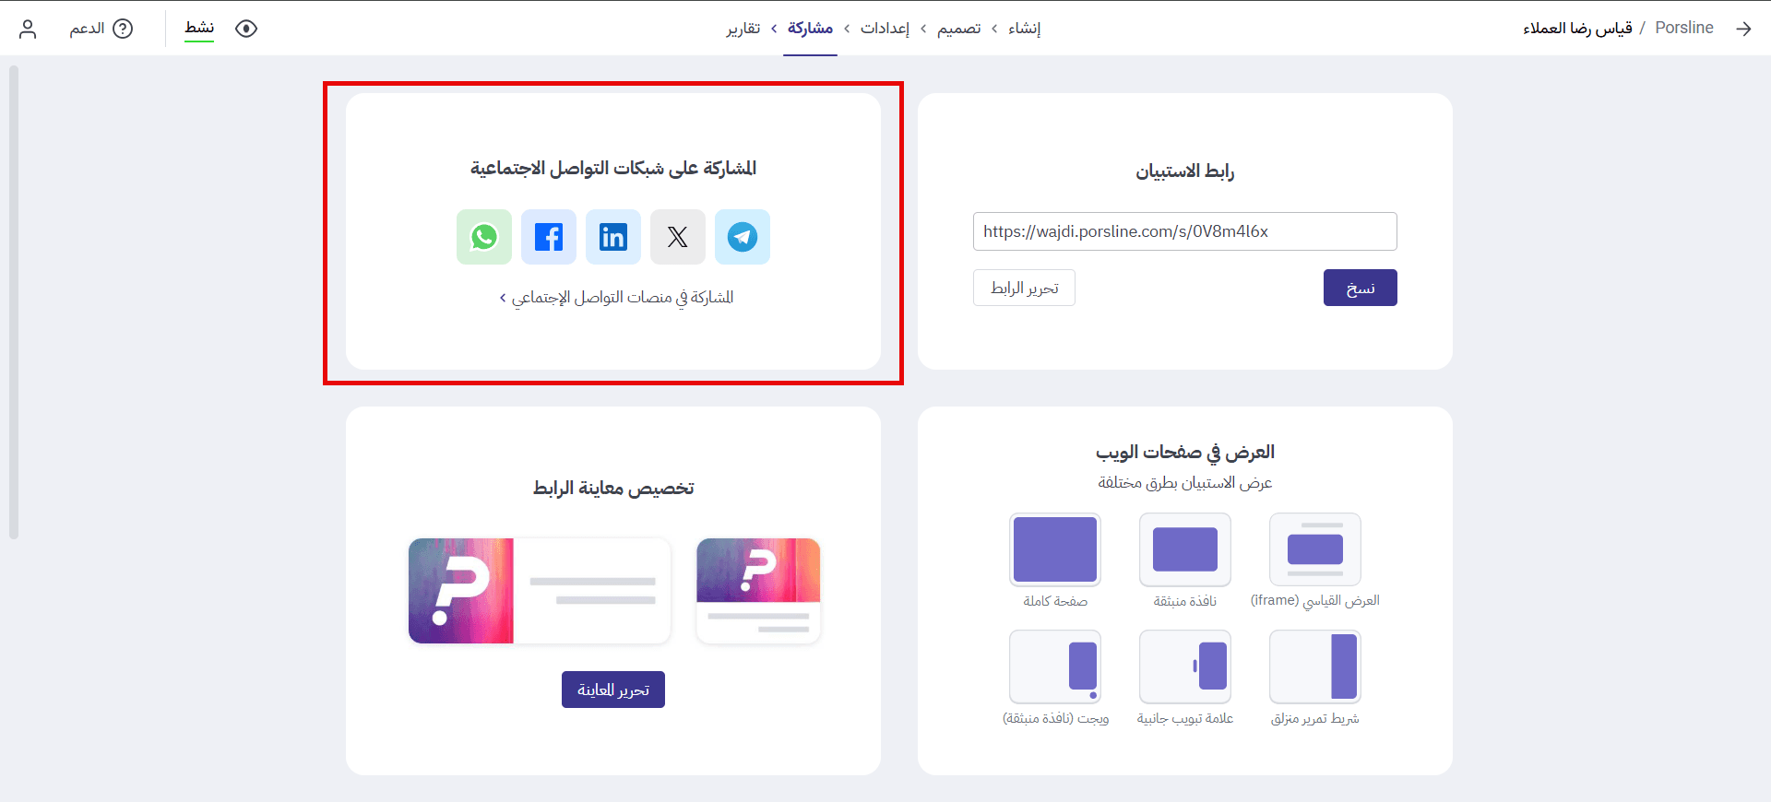Share the survey on LinkedIn

click(x=613, y=237)
